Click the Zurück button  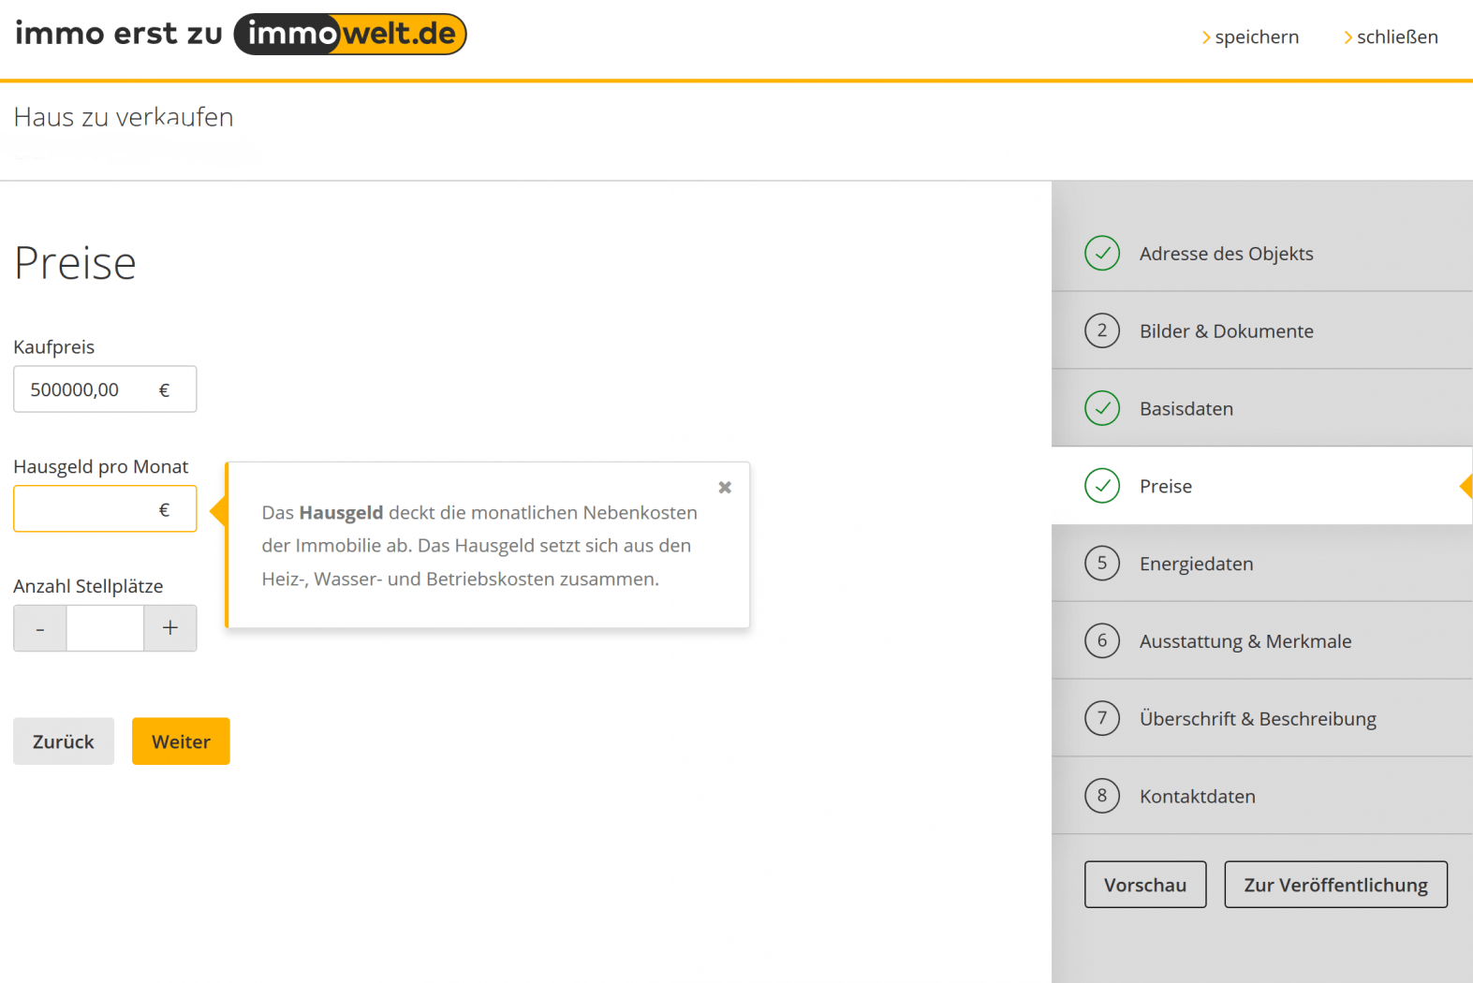(x=64, y=741)
